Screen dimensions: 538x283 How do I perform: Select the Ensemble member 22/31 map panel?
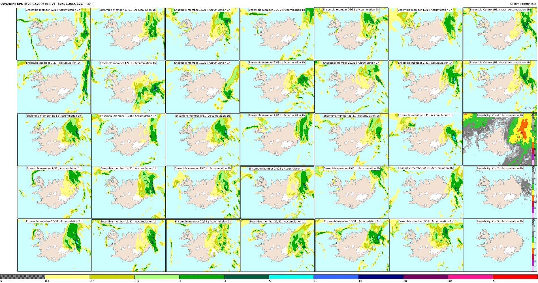[x=277, y=87]
